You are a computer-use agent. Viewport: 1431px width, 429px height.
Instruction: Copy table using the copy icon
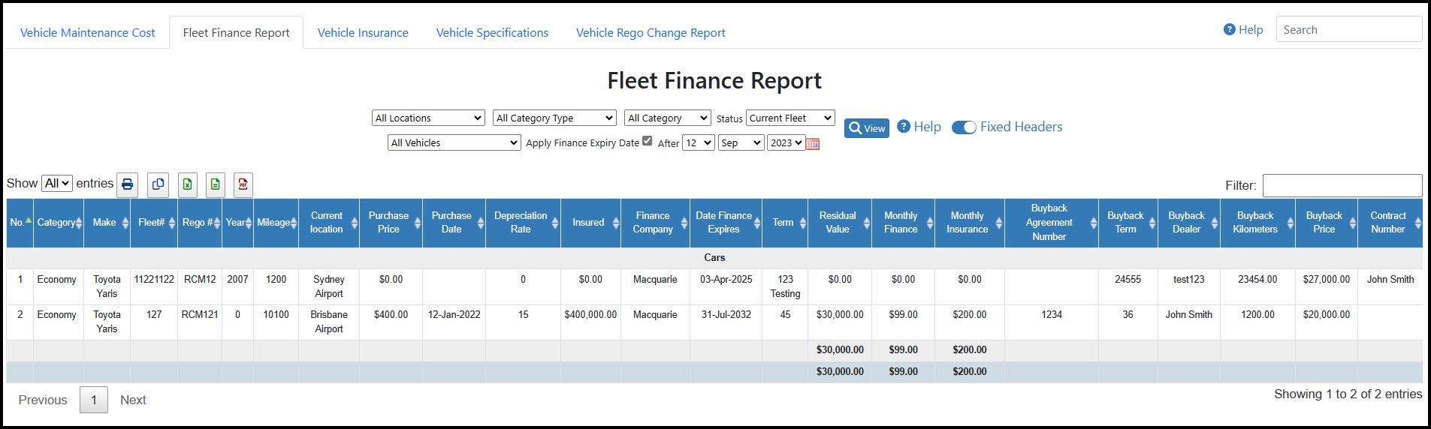pos(158,184)
